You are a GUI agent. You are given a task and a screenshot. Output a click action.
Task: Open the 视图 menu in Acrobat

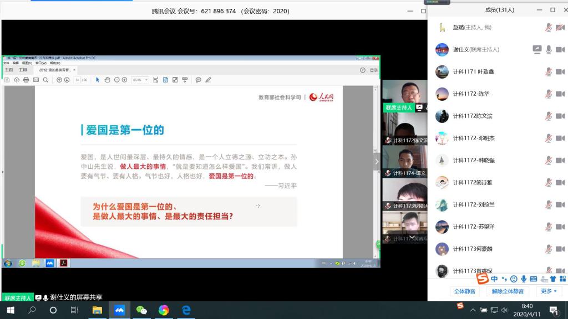[x=27, y=63]
